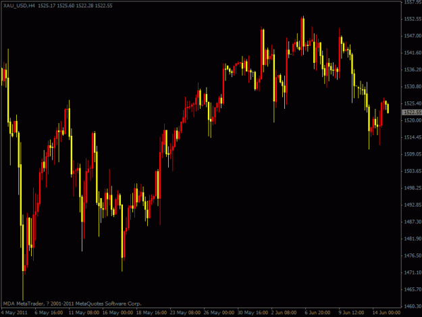Click the 23 May 08:00 time label
The width and height of the screenshot is (422, 317).
(x=185, y=313)
